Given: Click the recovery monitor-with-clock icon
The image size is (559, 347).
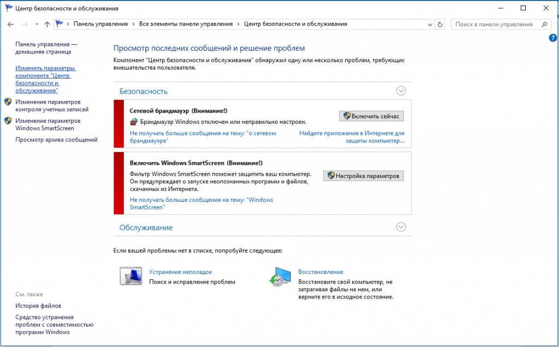Looking at the screenshot, I should coord(280,277).
